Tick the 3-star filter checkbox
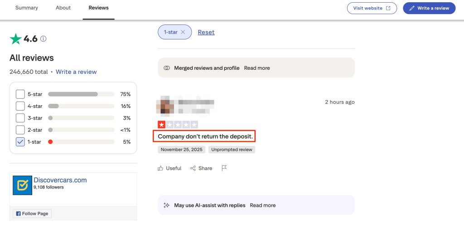The image size is (464, 227). [20, 118]
